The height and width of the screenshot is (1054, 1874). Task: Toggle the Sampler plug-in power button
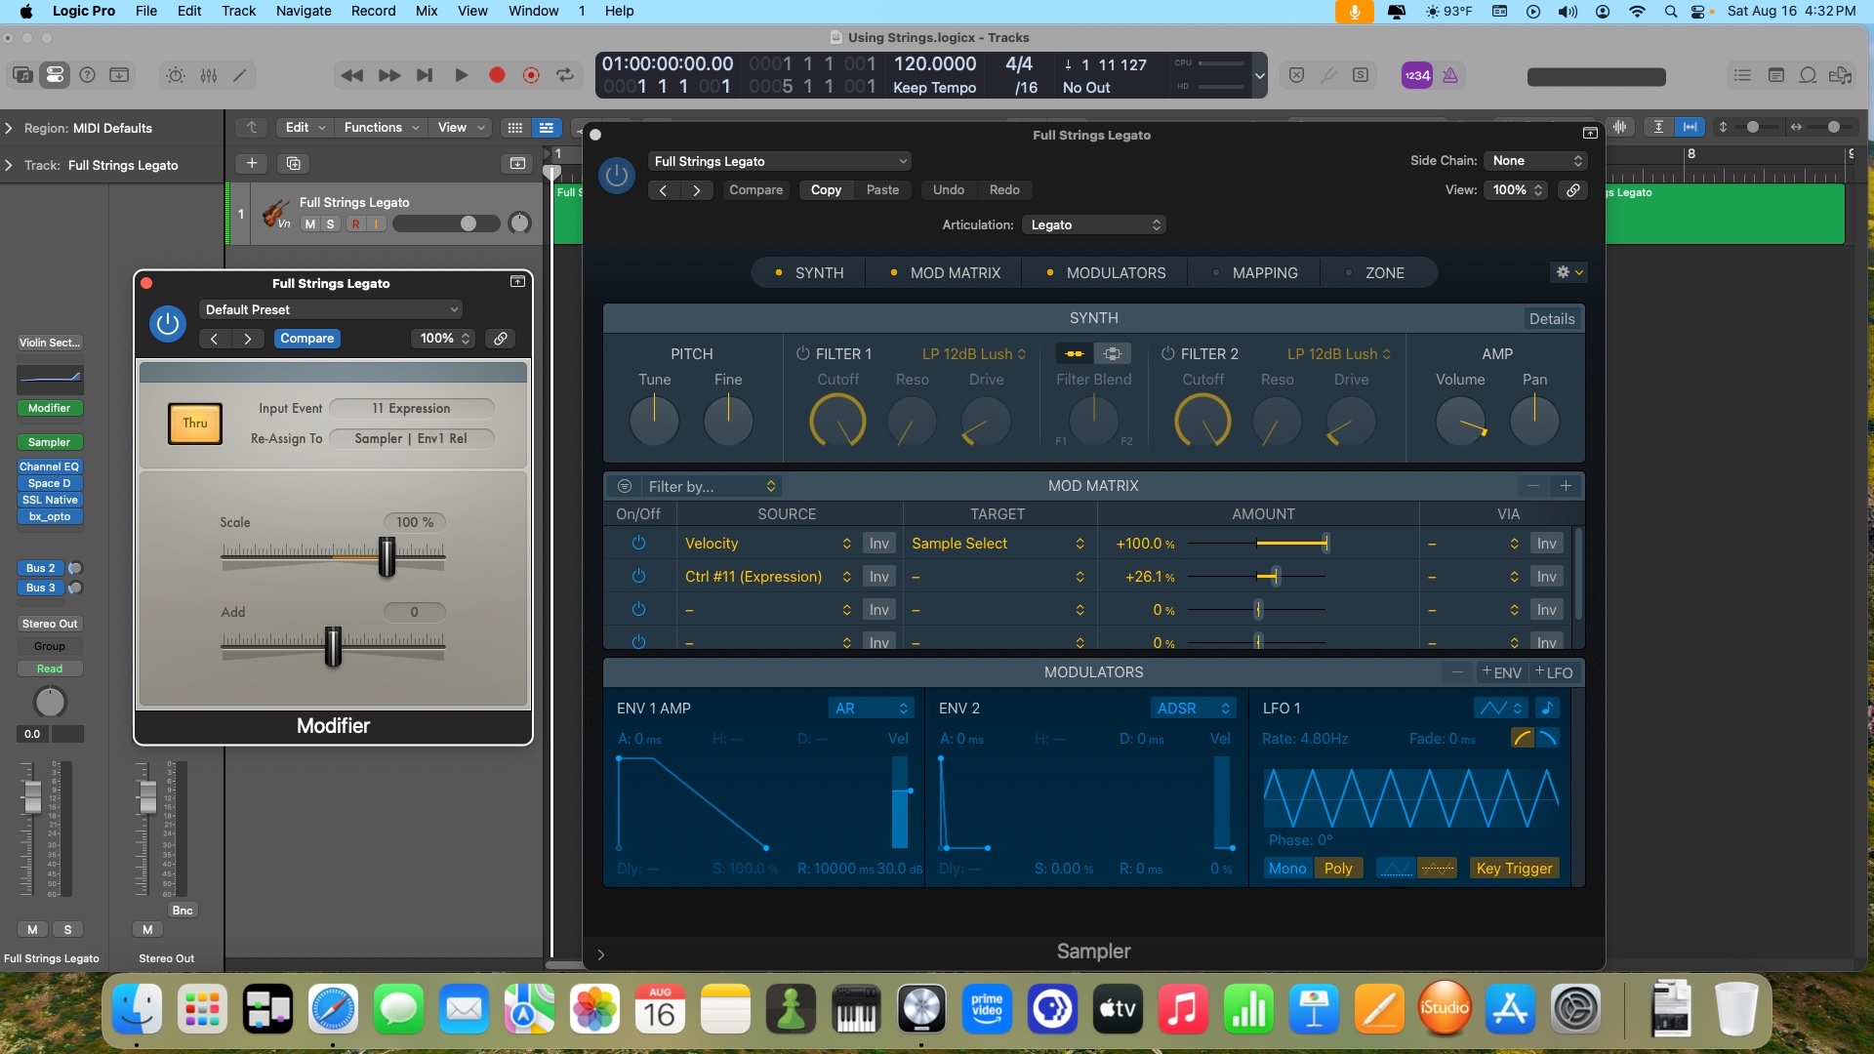tap(617, 176)
